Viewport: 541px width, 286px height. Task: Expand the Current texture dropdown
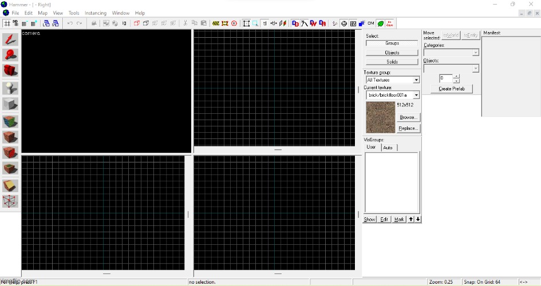(416, 95)
